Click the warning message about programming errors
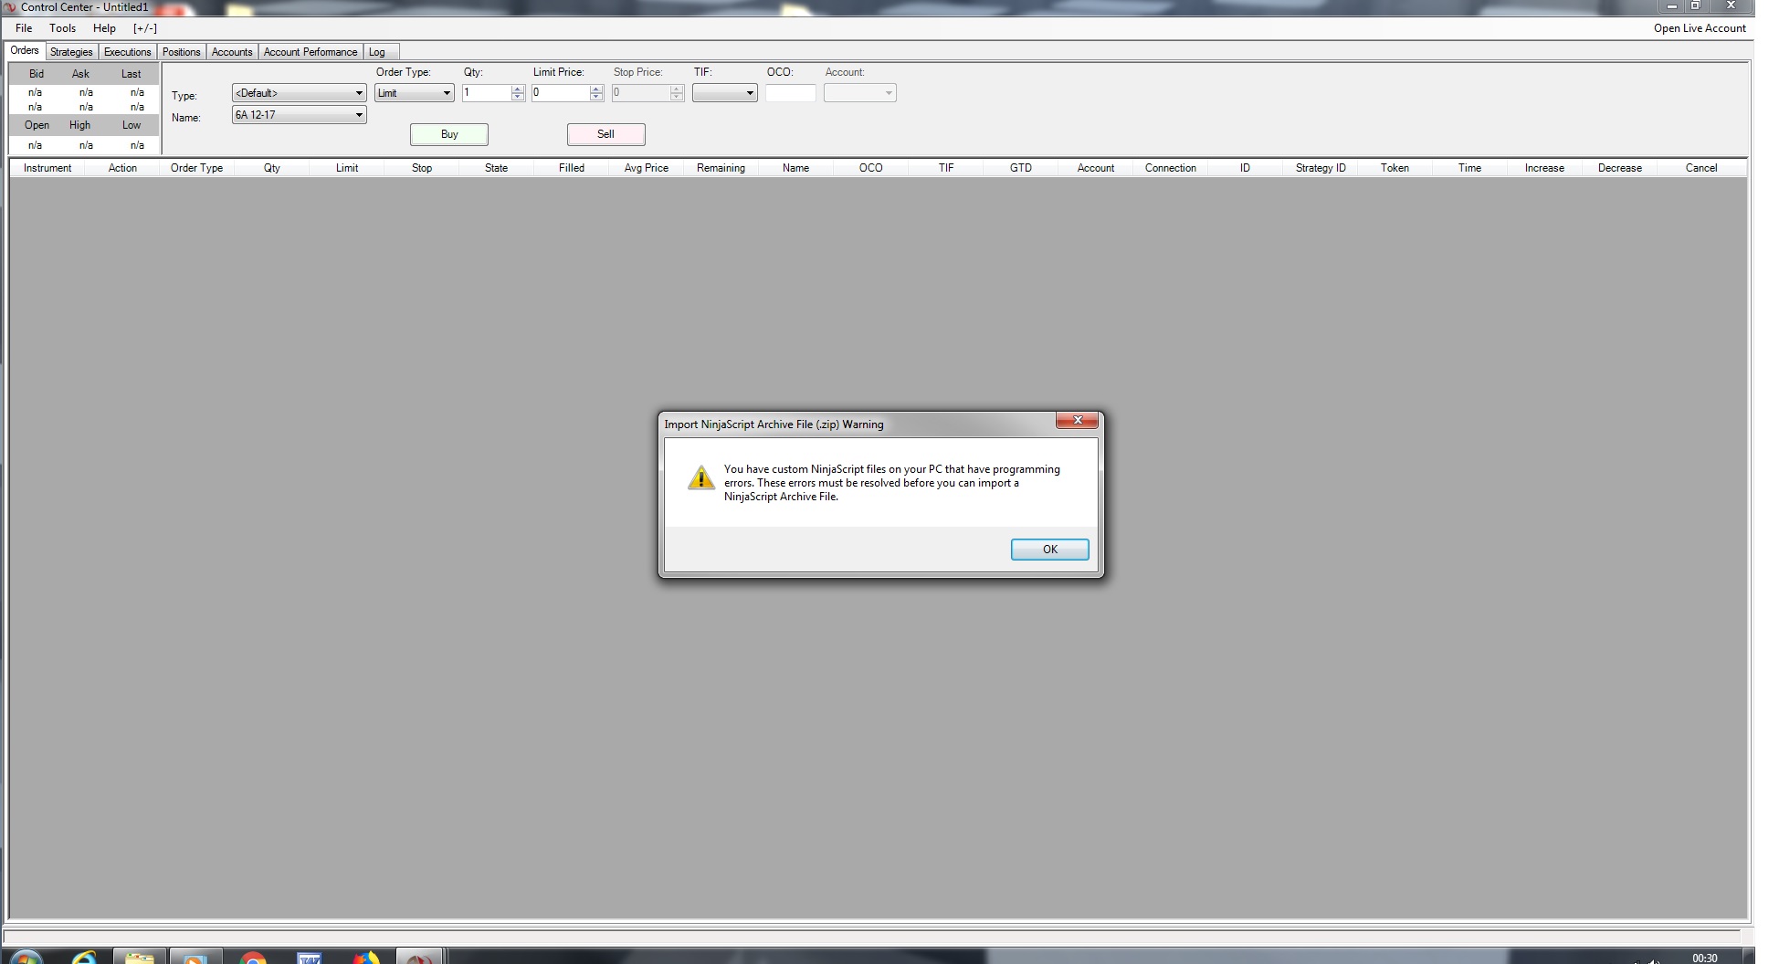1779x964 pixels. pos(892,483)
